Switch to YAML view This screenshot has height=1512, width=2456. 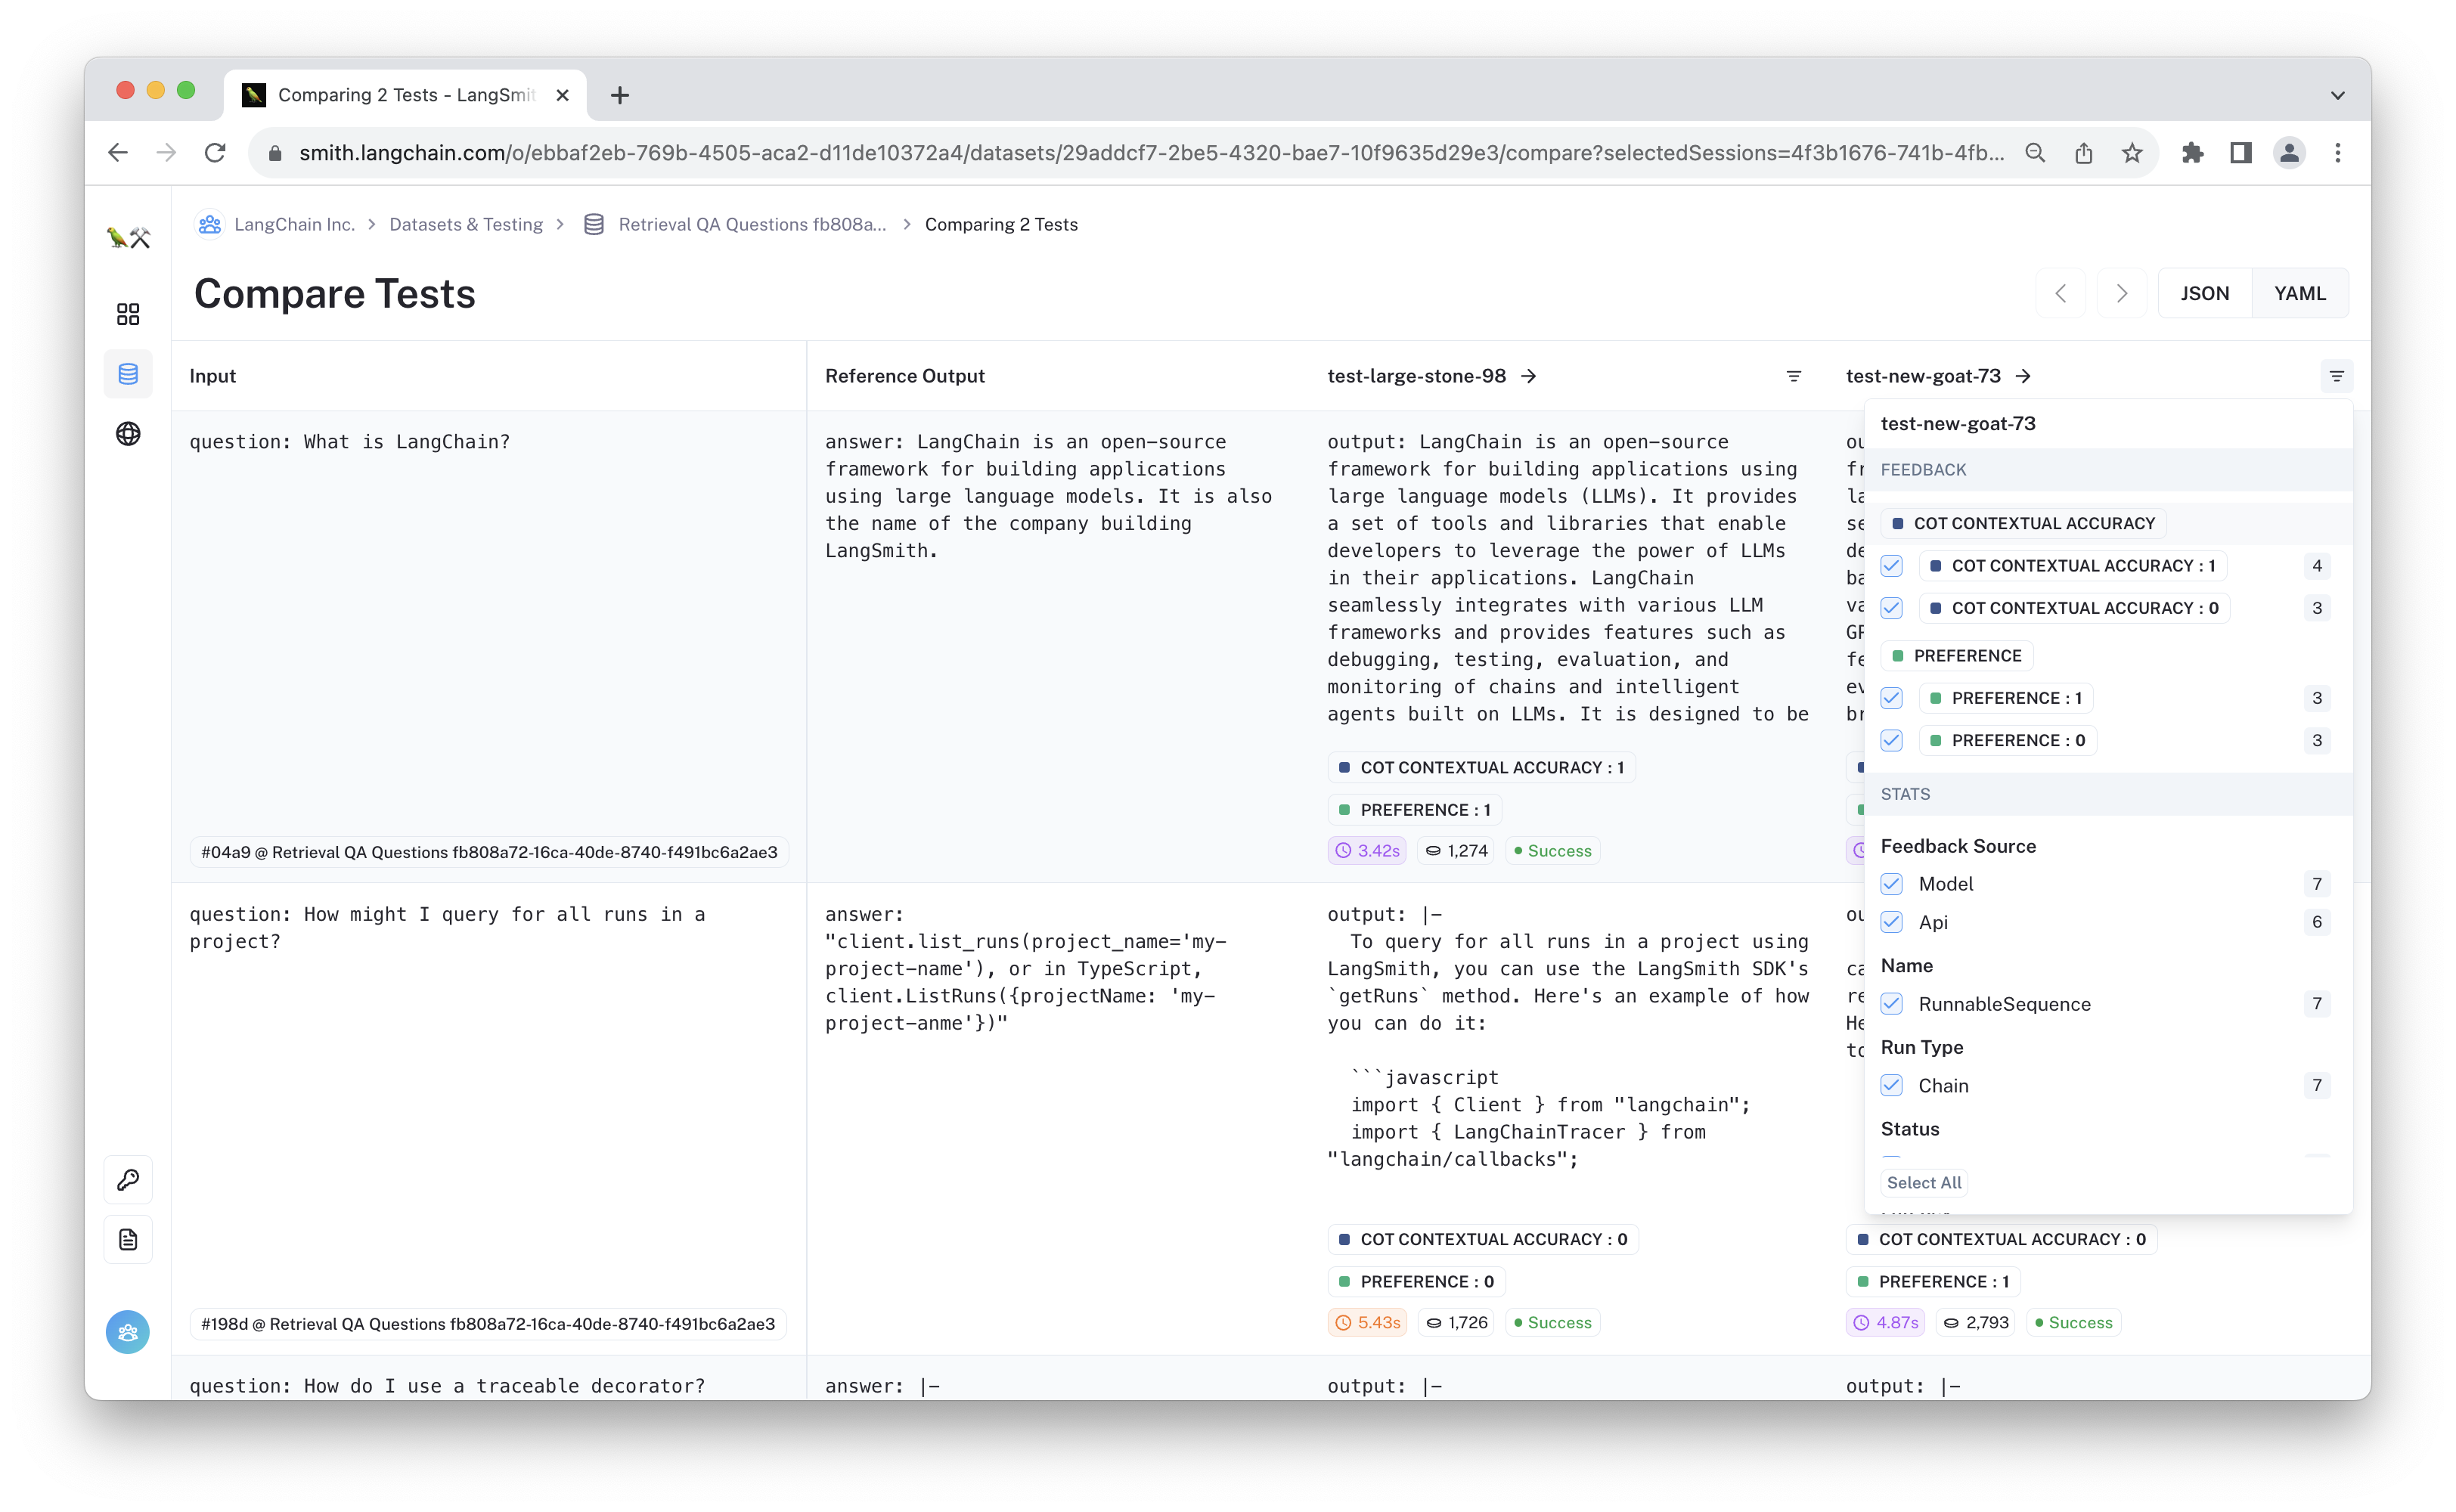coord(2299,293)
